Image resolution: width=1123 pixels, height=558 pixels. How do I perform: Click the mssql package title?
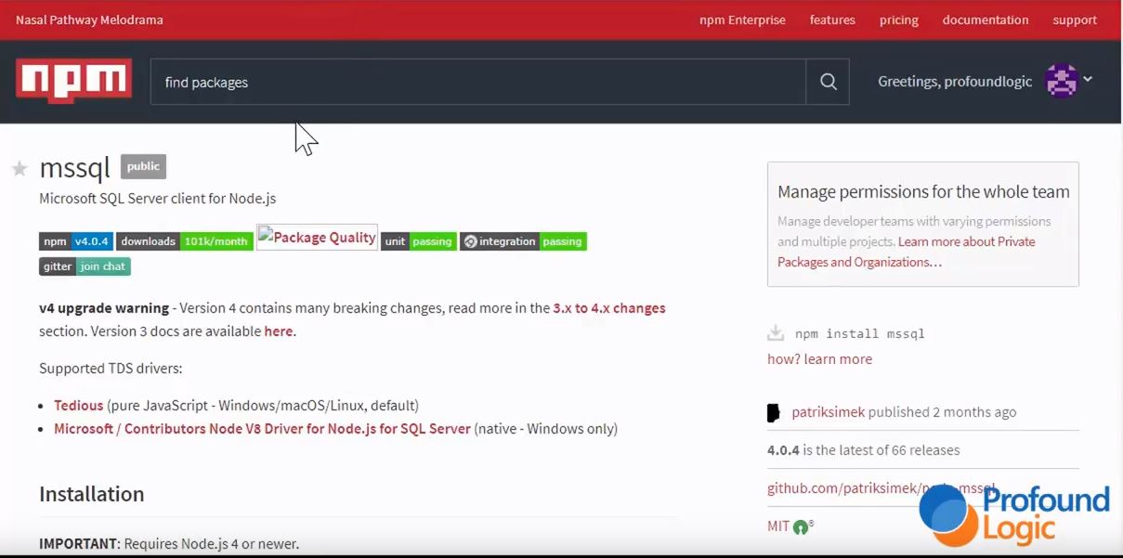click(x=74, y=168)
